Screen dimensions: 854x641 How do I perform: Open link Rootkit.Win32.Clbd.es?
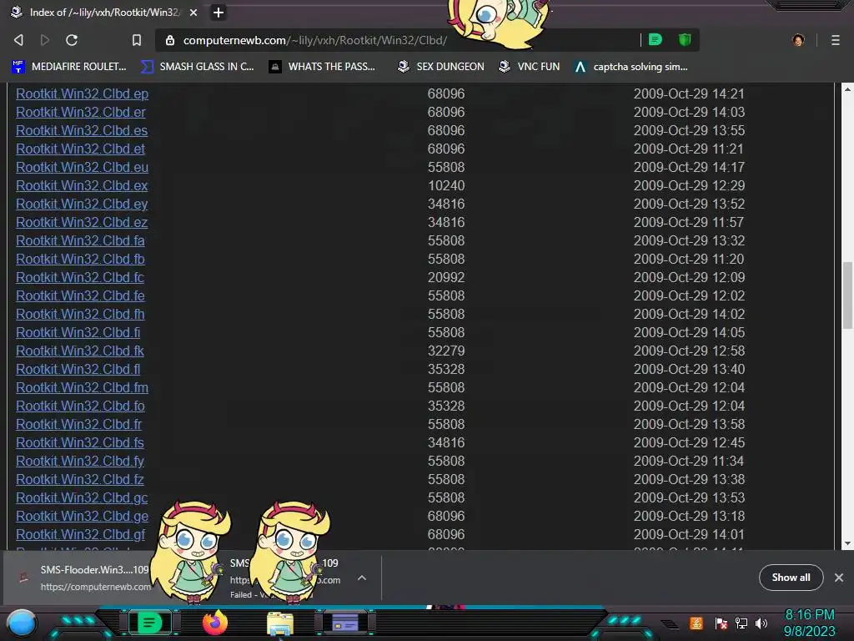pyautogui.click(x=82, y=131)
